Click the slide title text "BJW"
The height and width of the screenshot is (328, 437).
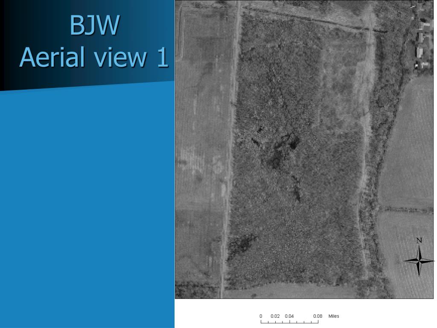pos(94,25)
